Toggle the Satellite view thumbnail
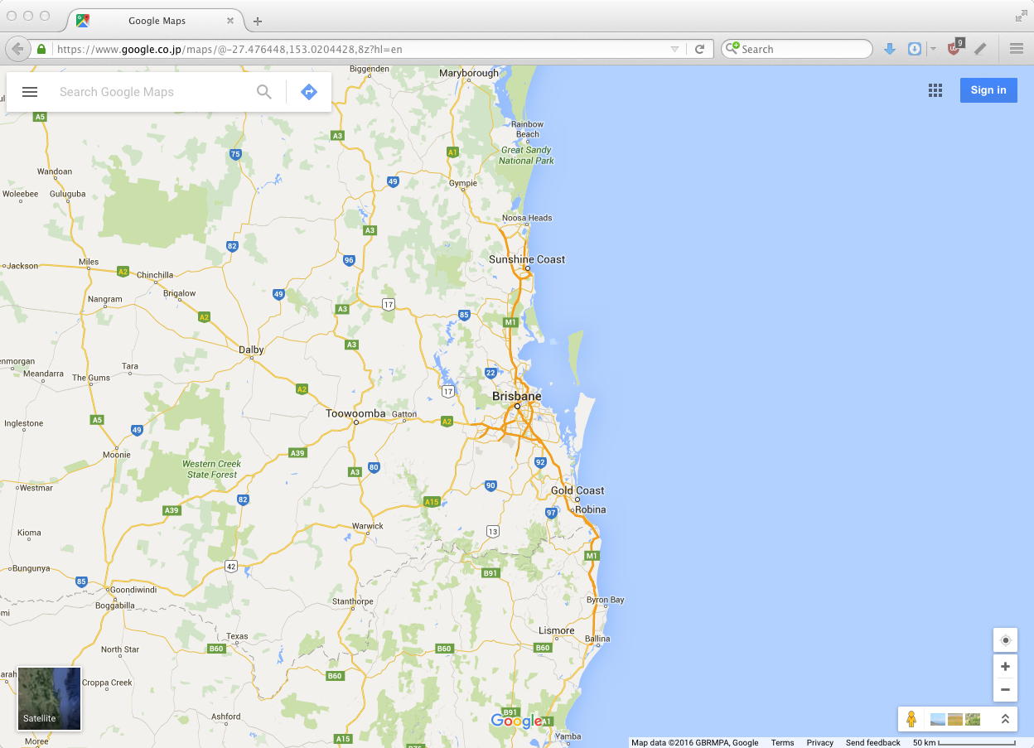 (50, 699)
